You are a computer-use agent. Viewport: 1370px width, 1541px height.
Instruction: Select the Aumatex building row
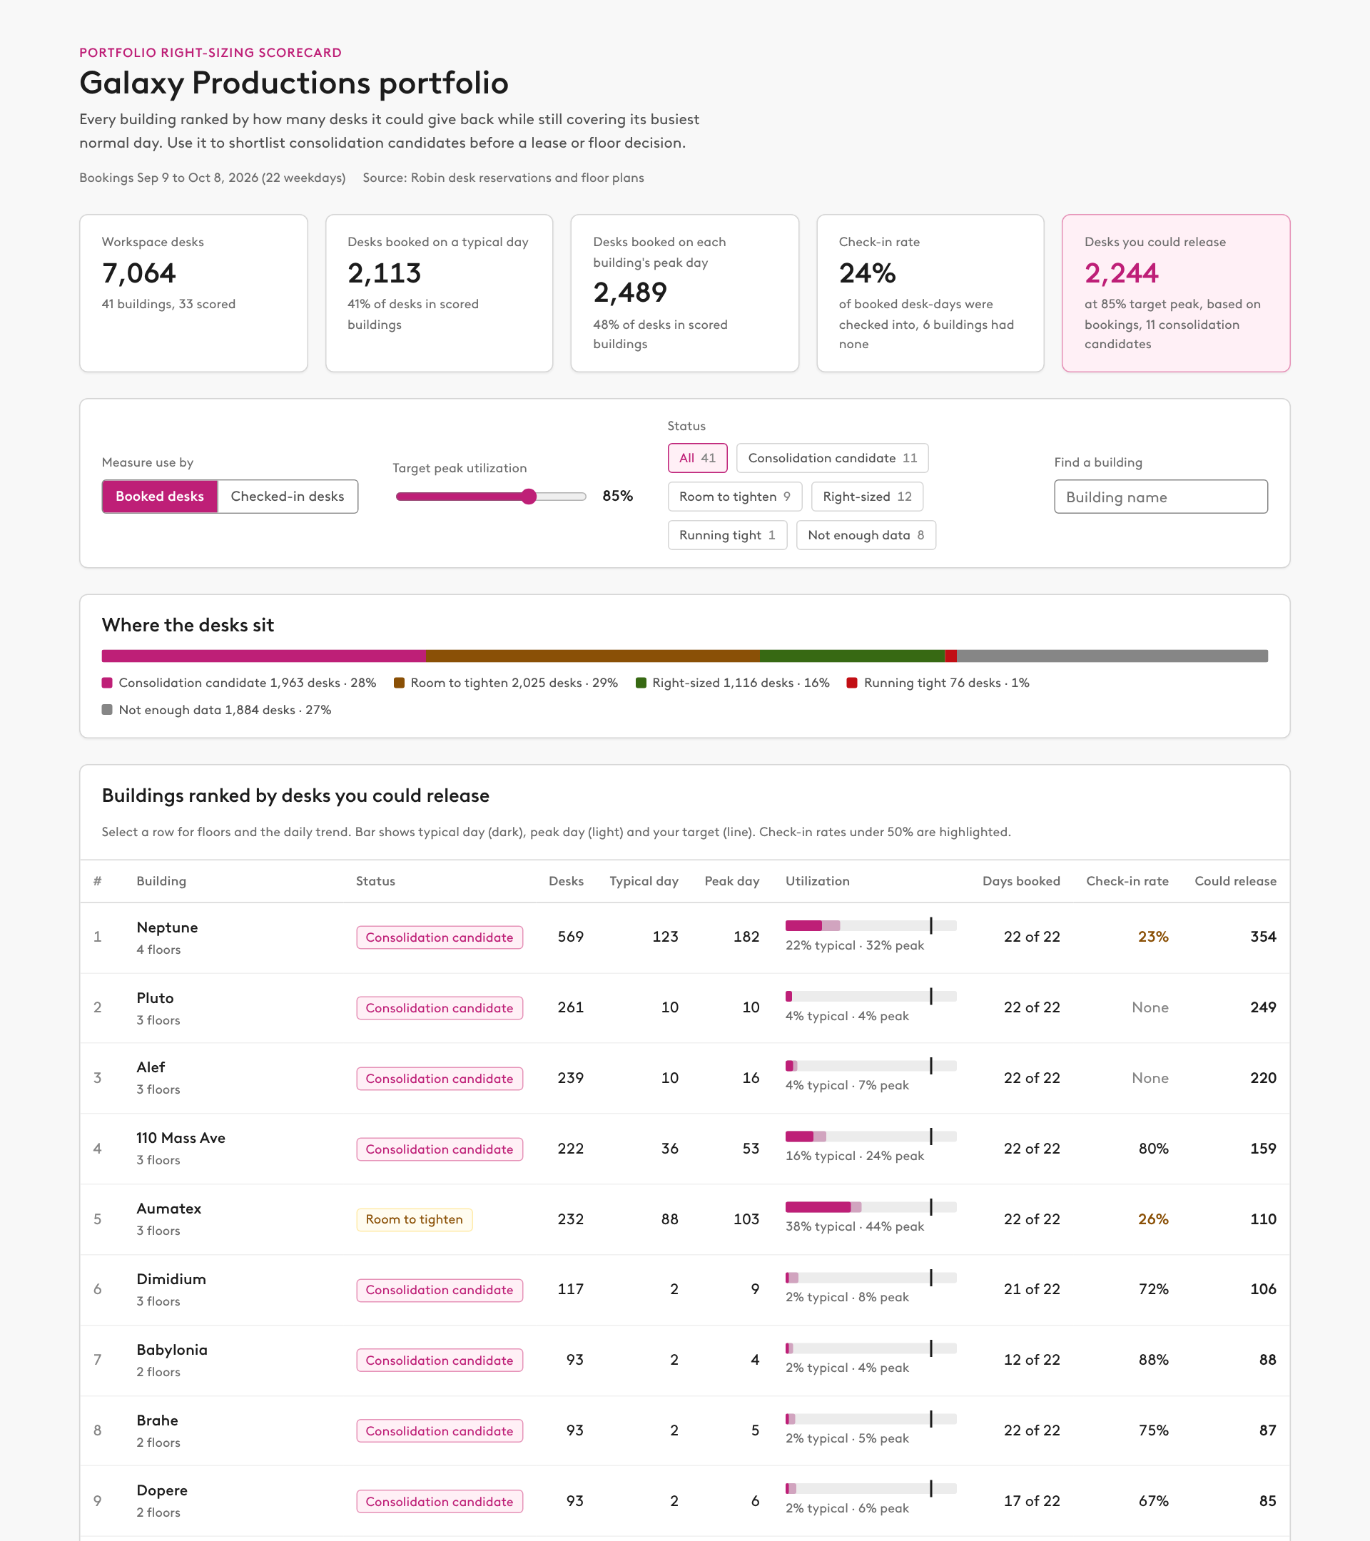(684, 1219)
